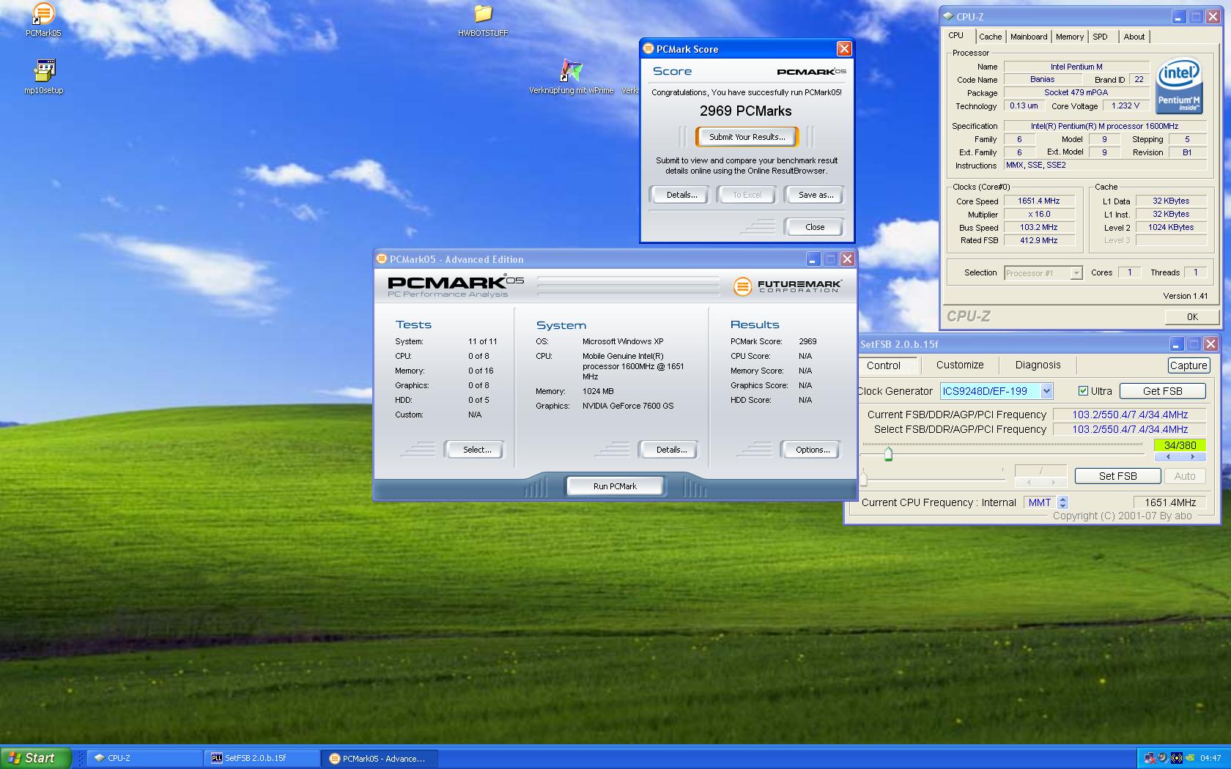The width and height of the screenshot is (1231, 769).
Task: Click left arrow under 34/380 value
Action: [1168, 456]
